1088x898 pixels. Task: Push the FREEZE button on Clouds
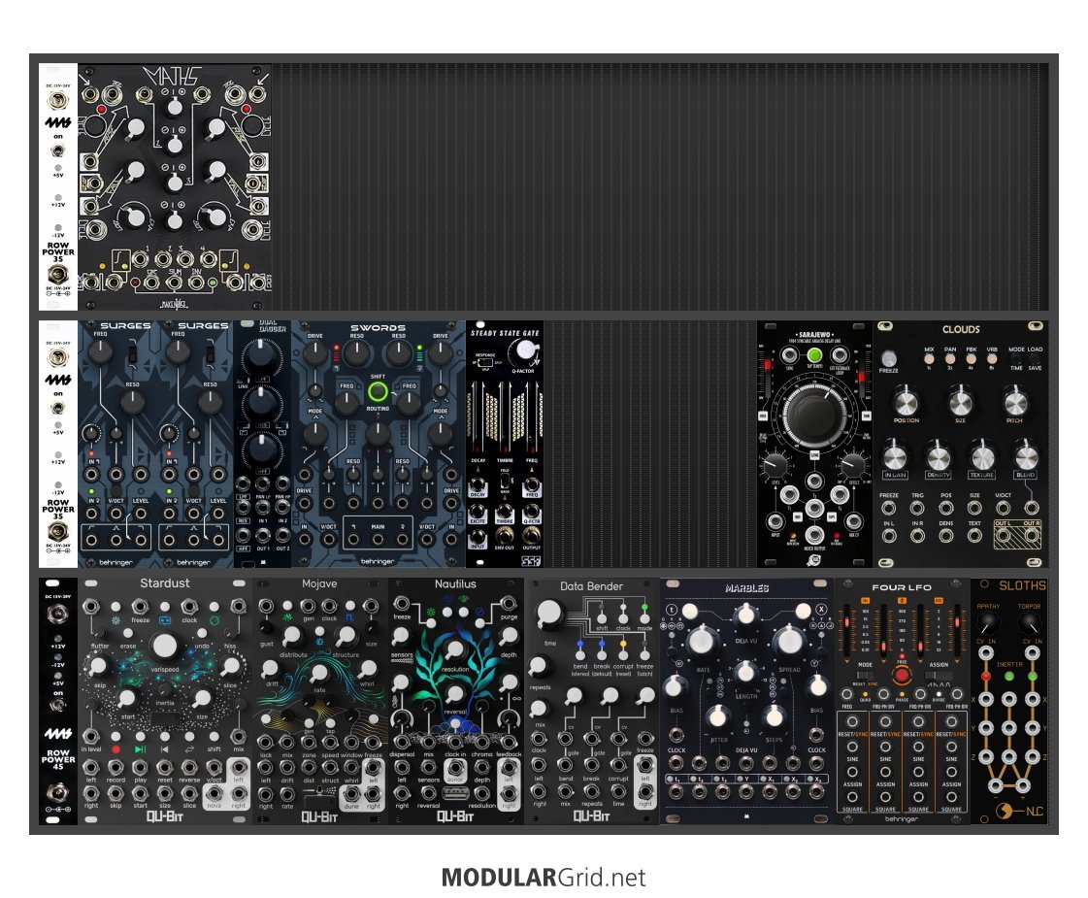888,359
